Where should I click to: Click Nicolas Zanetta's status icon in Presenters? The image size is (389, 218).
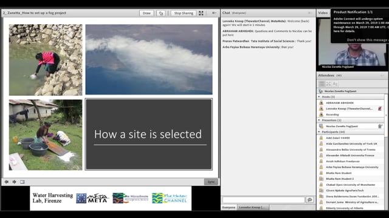click(x=380, y=127)
